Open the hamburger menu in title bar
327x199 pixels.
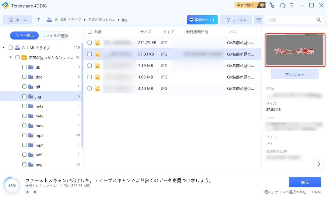tap(292, 5)
